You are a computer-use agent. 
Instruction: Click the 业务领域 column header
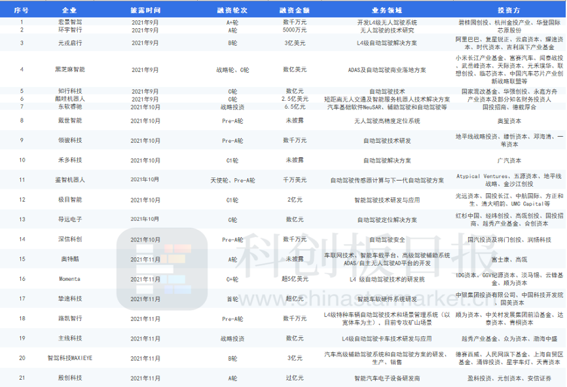tap(387, 10)
